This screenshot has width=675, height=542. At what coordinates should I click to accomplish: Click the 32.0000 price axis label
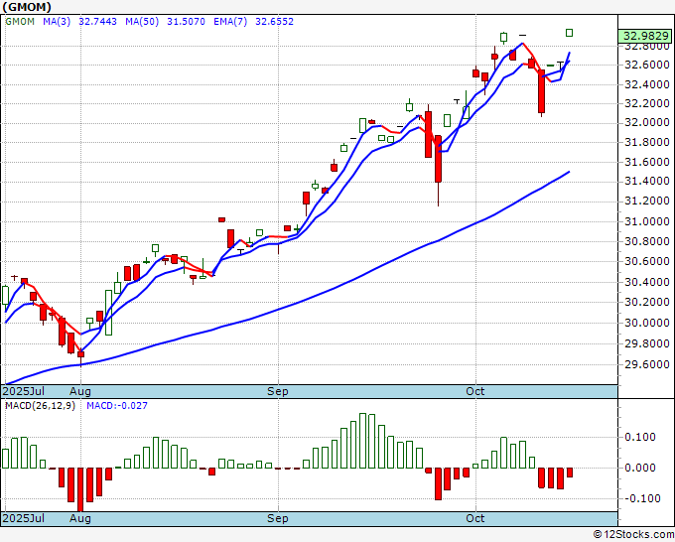pyautogui.click(x=647, y=123)
